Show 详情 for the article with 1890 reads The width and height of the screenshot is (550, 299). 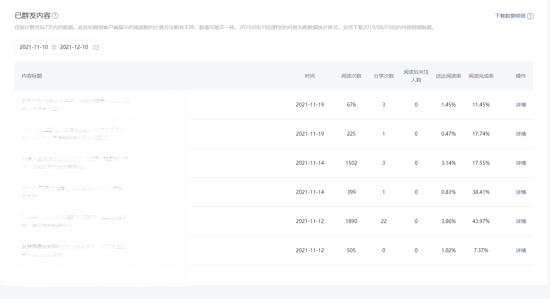[x=520, y=221]
